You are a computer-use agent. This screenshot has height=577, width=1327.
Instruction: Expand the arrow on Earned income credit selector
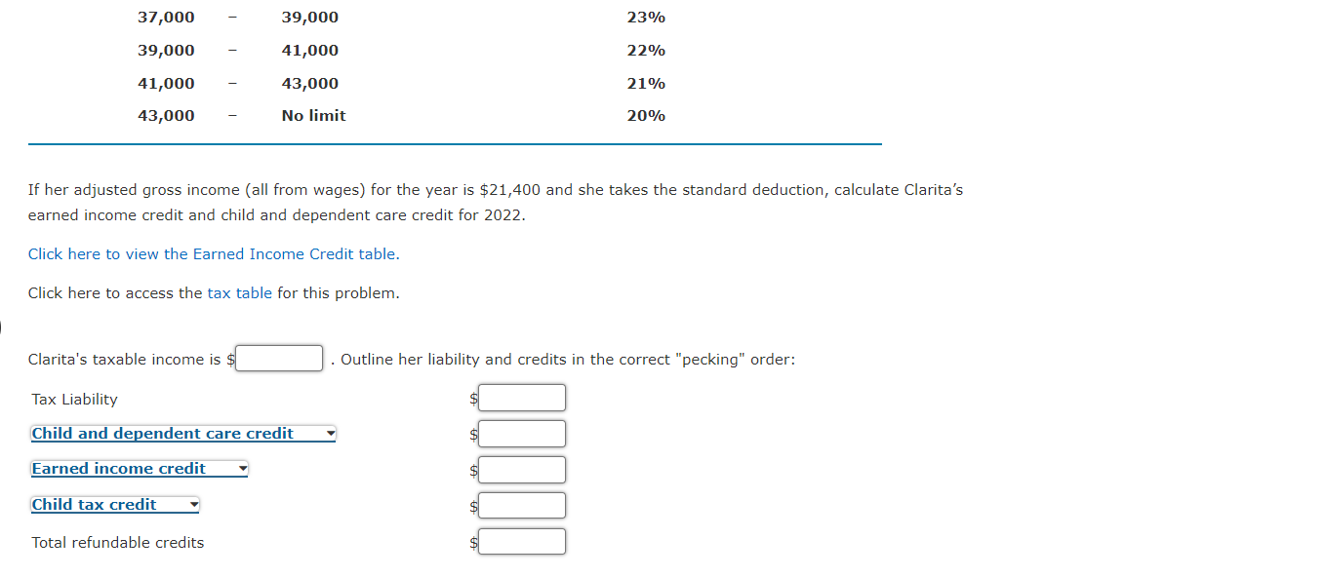pyautogui.click(x=243, y=469)
